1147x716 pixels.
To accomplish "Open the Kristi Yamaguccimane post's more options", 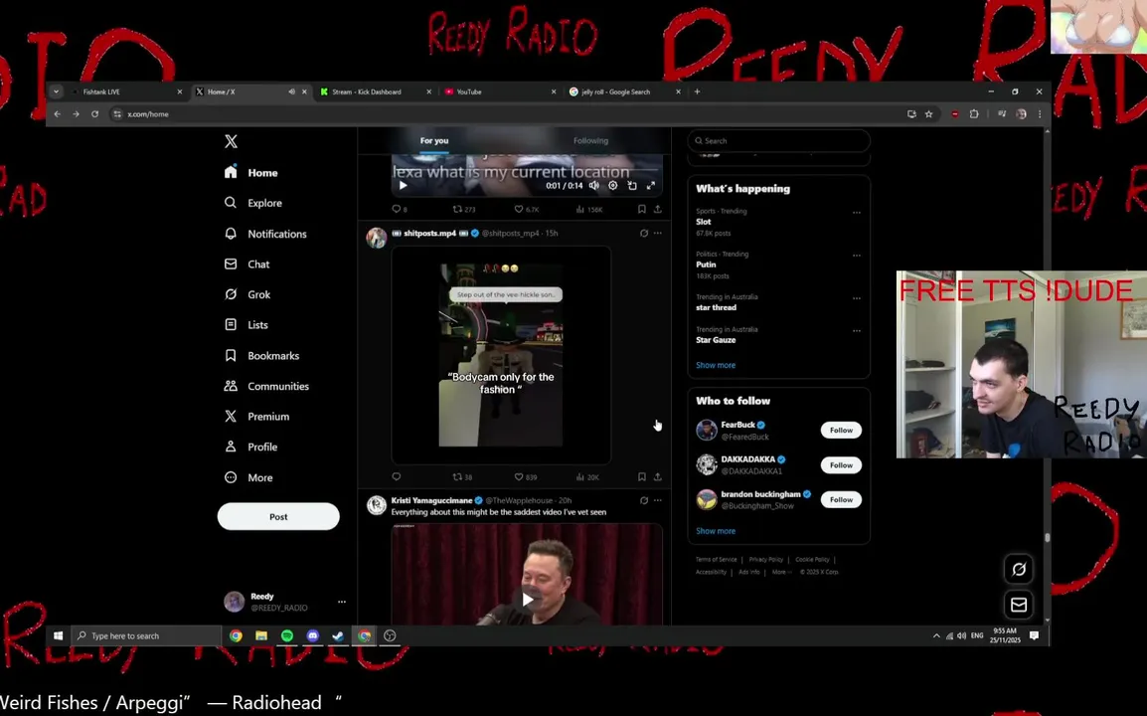I will coord(658,500).
